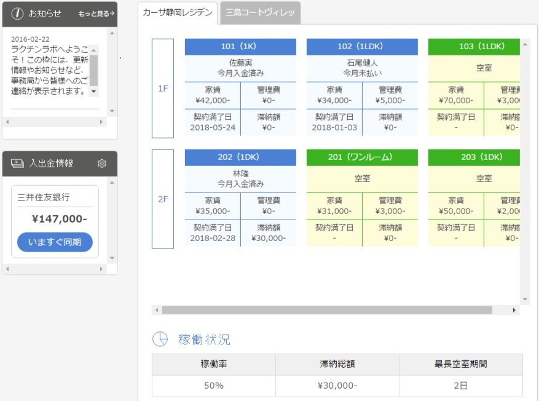Click tenant name 林隆
This screenshot has height=401, width=539.
tap(241, 173)
